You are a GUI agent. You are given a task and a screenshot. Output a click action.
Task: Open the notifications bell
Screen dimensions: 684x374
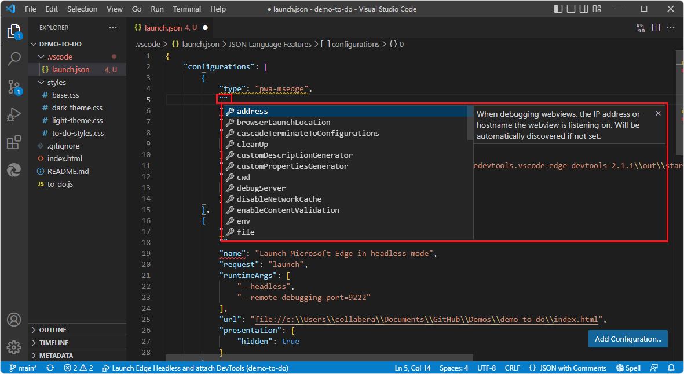[x=671, y=368]
